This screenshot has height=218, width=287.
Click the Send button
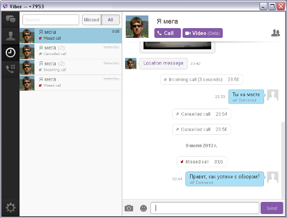(x=272, y=208)
